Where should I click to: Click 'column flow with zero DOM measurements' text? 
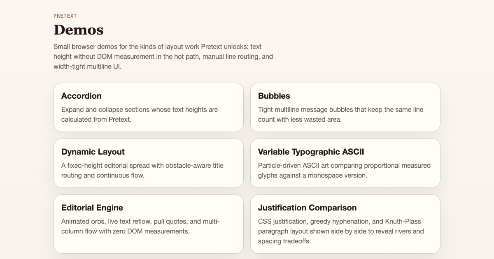[126, 231]
